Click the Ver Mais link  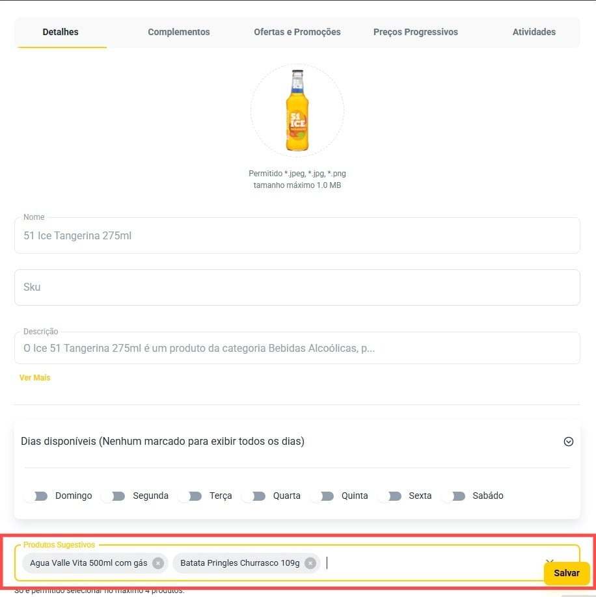pyautogui.click(x=34, y=378)
